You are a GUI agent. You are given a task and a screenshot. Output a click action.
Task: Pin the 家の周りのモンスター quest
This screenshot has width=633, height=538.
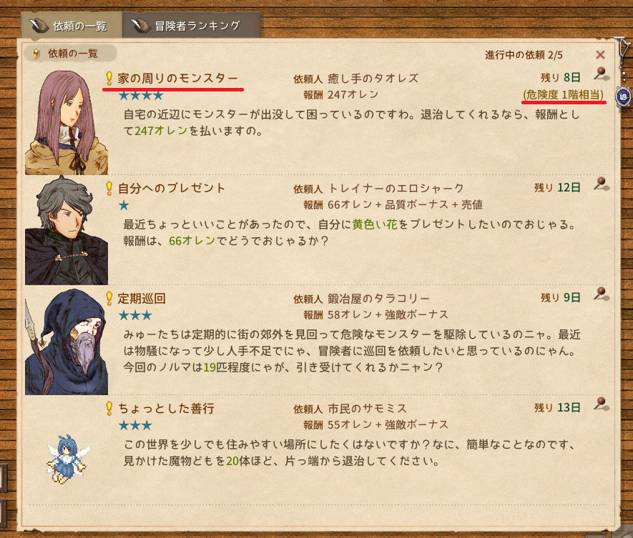point(602,74)
